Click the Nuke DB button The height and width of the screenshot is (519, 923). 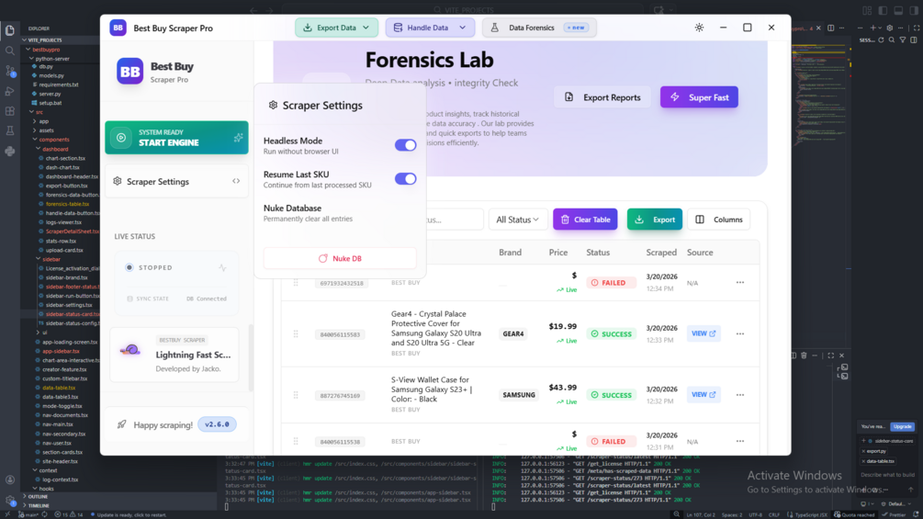click(340, 258)
